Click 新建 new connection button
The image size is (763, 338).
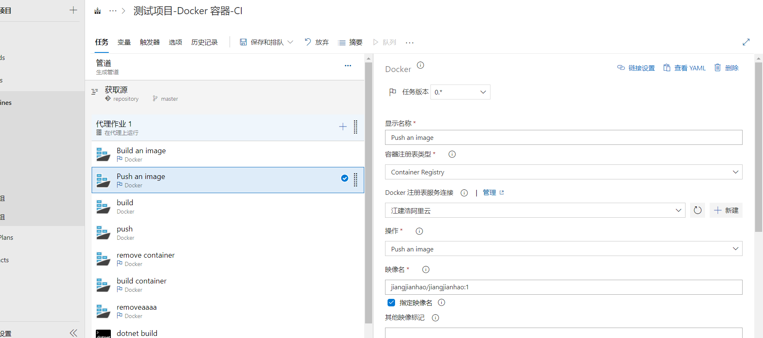[x=726, y=210]
